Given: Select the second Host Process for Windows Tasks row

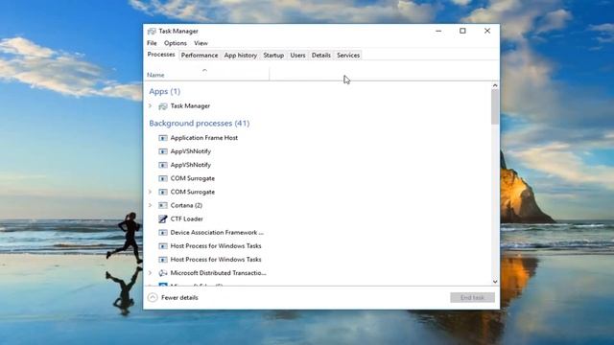Looking at the screenshot, I should 318,260.
